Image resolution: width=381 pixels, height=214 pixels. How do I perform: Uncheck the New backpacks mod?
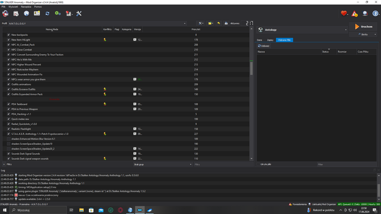[9, 35]
